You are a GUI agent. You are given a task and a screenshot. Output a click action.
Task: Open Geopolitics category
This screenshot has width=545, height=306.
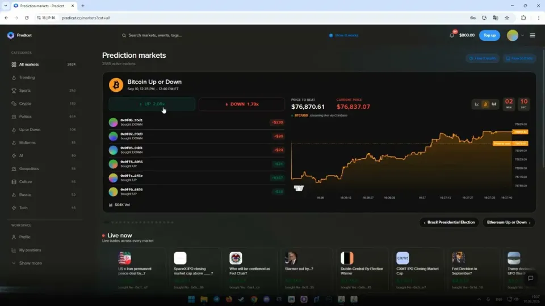click(44, 169)
